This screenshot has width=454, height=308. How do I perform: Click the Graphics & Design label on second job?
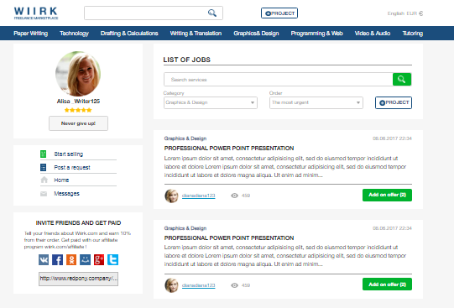click(x=185, y=228)
